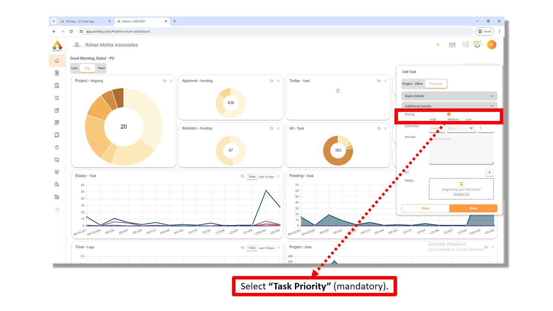Open the clipboard-clock icon in sidebar
Viewport: 553px width, 311px height.
57,86
